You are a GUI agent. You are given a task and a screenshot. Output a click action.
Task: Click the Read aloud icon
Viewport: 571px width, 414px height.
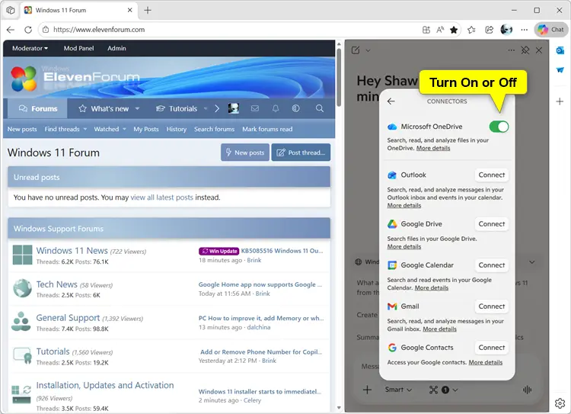pyautogui.click(x=440, y=30)
